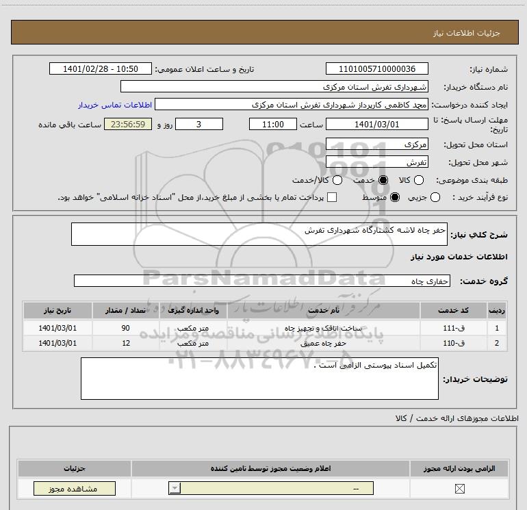Click the واحد اندازه گیری column header
Viewport: 527px width, 510px height.
193,310
